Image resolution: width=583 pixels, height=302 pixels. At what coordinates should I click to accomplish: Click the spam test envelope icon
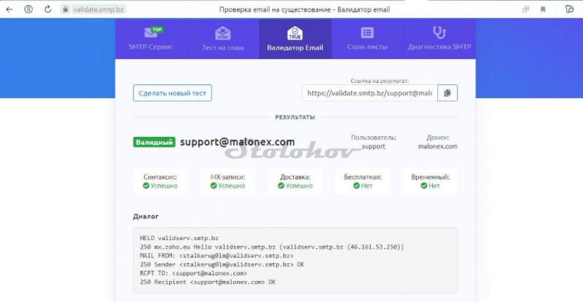tap(223, 33)
